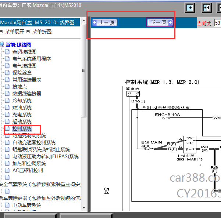
Task: Go to previous page with 上一页 button
Action: [105, 22]
